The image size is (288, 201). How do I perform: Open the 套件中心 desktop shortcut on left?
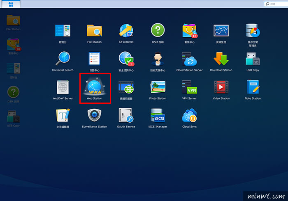(x=14, y=46)
